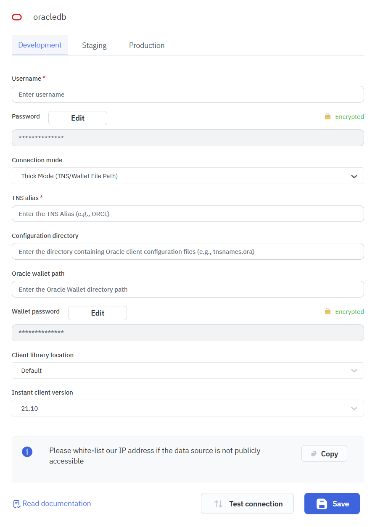Click the Username field label
The width and height of the screenshot is (375, 527).
(26, 79)
